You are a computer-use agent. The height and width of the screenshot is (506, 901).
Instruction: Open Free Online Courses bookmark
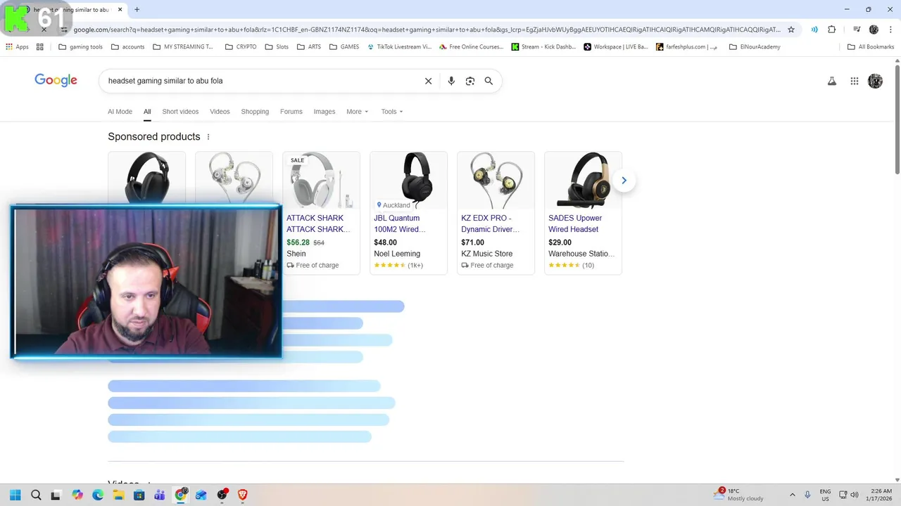(x=471, y=47)
